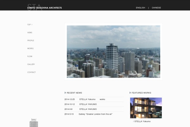This screenshot has height=127, width=190.
Task: Select the date 2014-5-16
Action: pos(69,114)
